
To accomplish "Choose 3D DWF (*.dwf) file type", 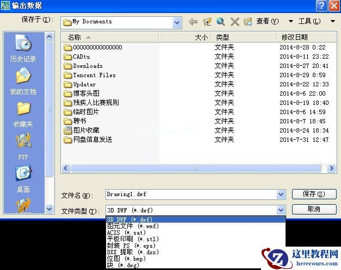I will click(195, 219).
